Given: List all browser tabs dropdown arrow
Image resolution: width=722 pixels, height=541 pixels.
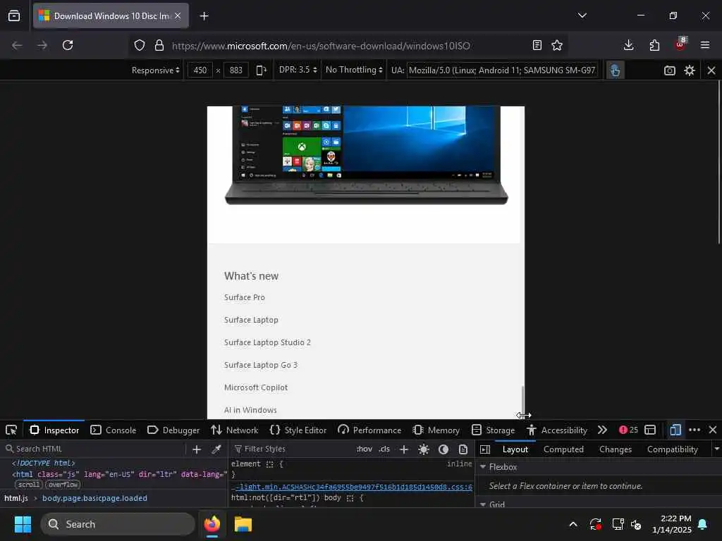Looking at the screenshot, I should pos(582,15).
